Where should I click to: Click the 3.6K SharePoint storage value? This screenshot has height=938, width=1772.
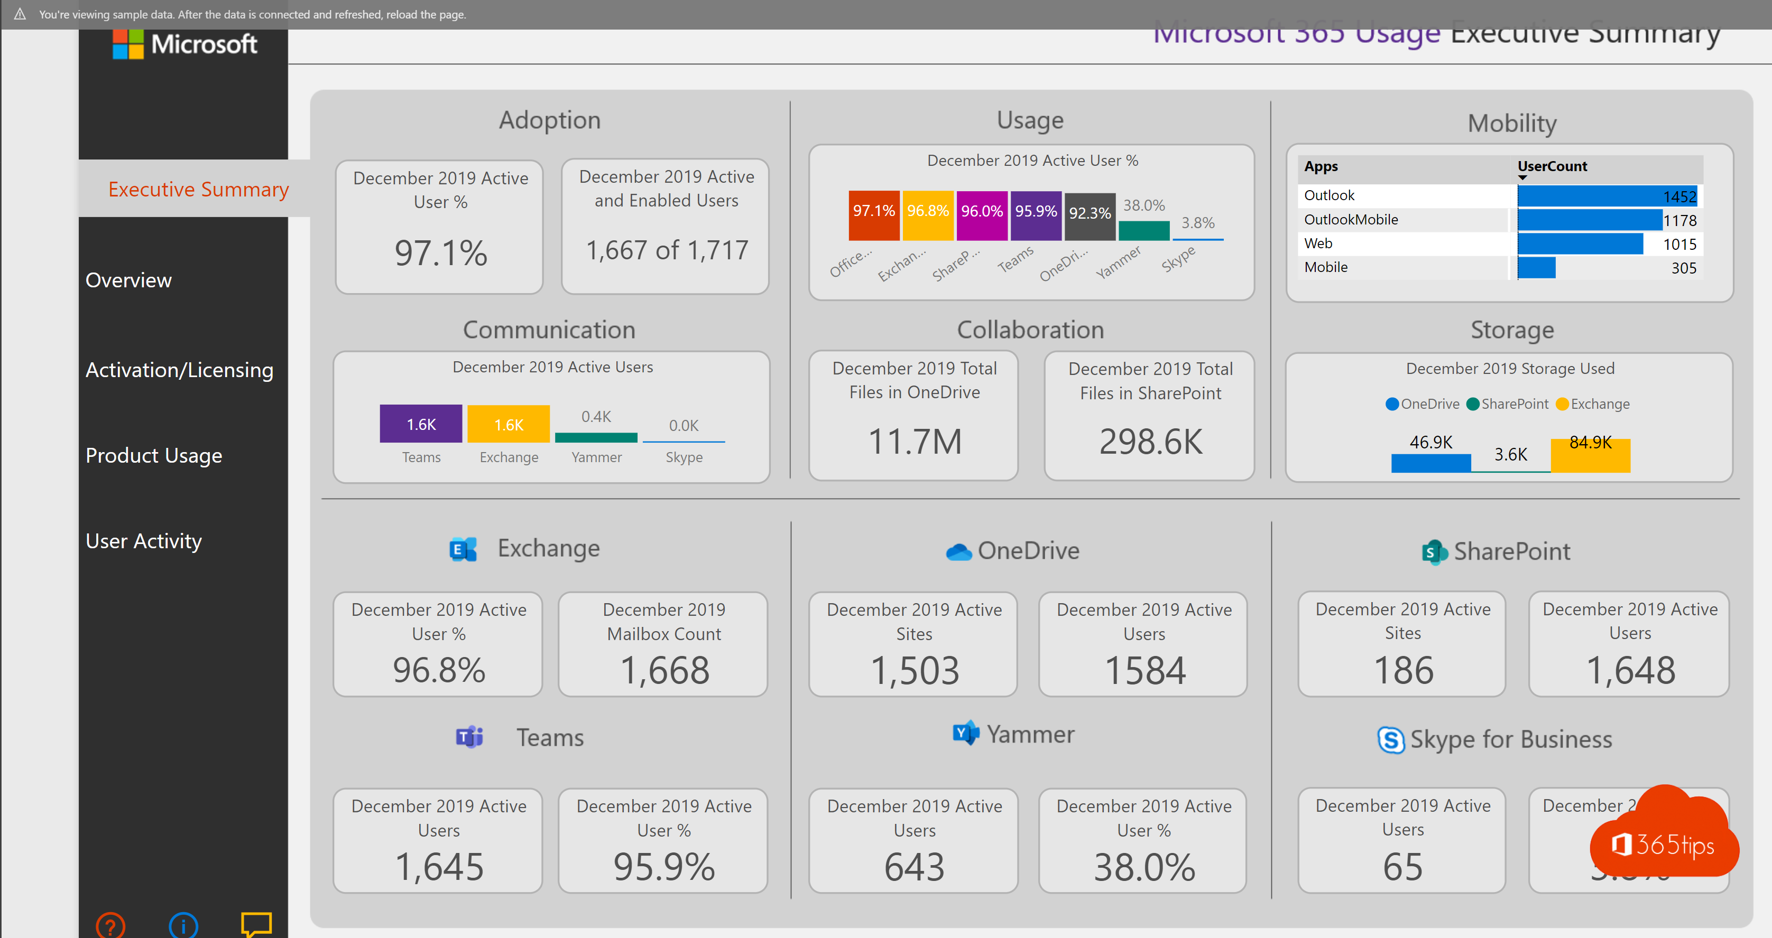[x=1511, y=454]
